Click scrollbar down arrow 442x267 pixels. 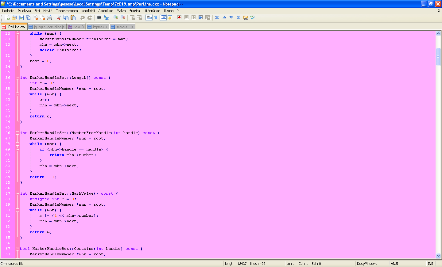pos(438,256)
